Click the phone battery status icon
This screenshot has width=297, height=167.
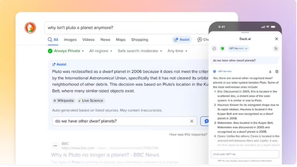273,27
